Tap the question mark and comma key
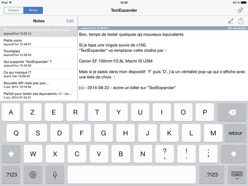Screen dimensions: 248x186 coord(165,154)
